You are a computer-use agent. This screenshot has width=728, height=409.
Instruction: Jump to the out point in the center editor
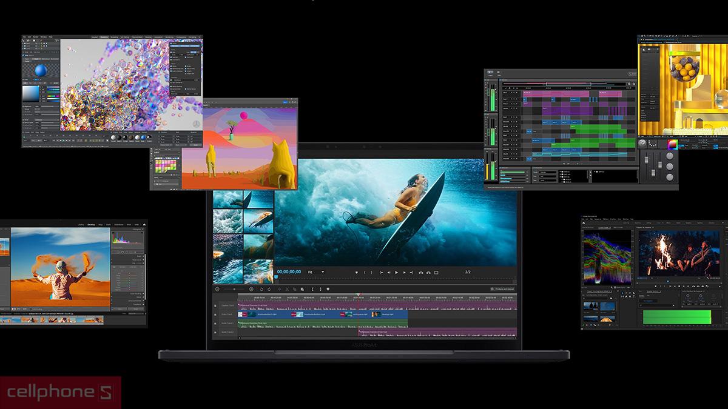[x=411, y=272]
